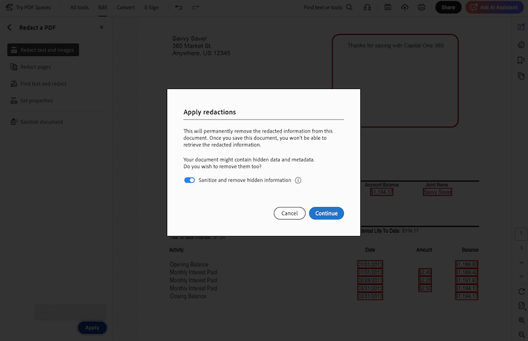
Task: Click the Find text and redact icon
Action: pos(14,84)
